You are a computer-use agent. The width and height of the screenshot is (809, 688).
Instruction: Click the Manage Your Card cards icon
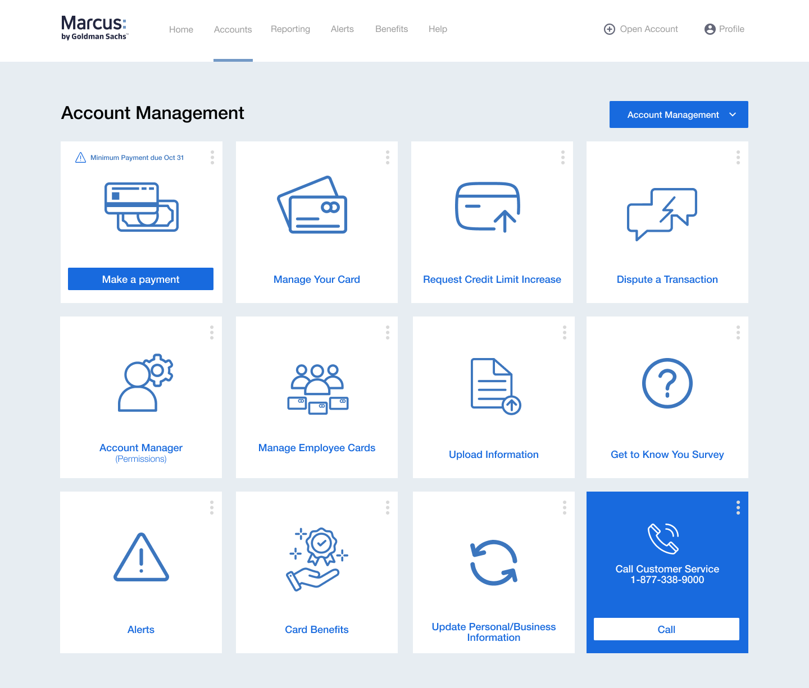click(312, 205)
